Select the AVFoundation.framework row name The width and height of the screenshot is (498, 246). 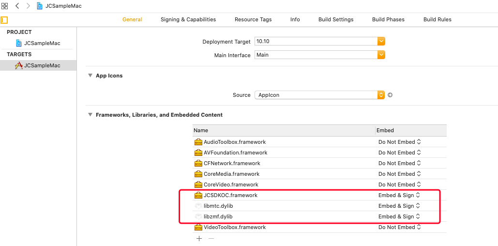(235, 153)
